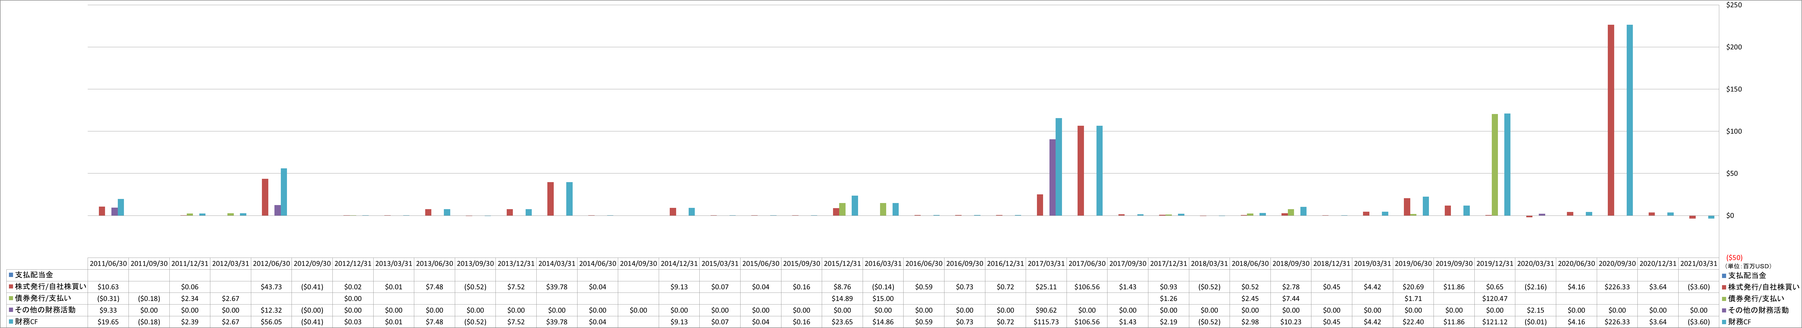Click the $19.65 cell
Image resolution: width=1802 pixels, height=328 pixels.
coord(108,322)
